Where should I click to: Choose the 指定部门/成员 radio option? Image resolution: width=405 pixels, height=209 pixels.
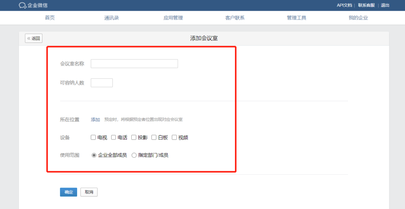pos(134,155)
